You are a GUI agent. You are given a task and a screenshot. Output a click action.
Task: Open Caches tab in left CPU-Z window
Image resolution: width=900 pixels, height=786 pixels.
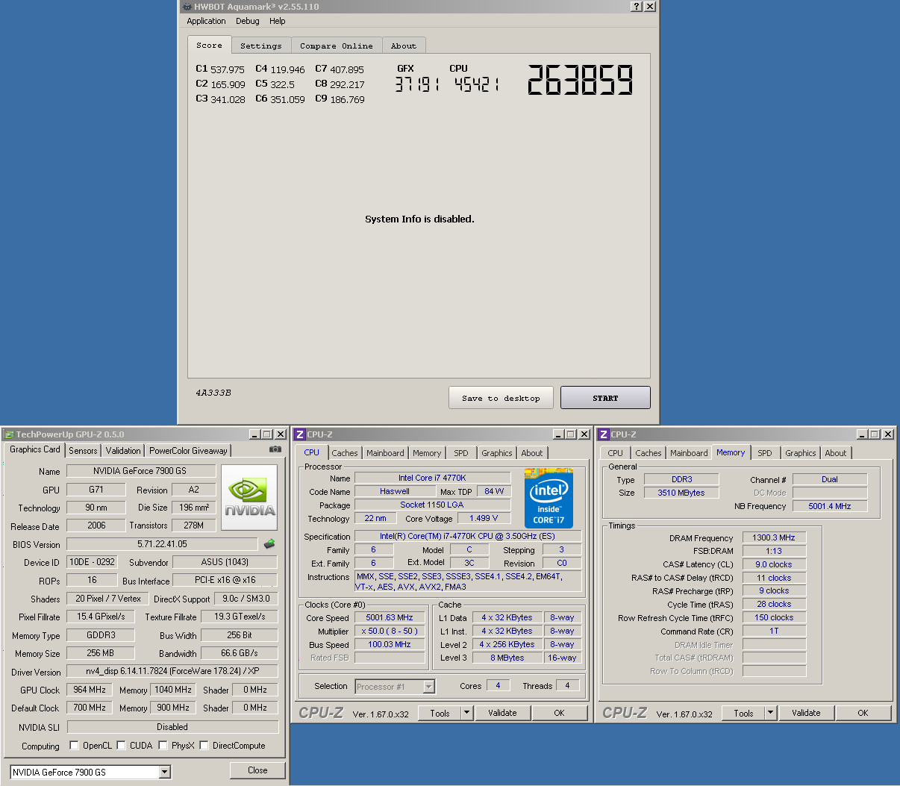click(345, 453)
